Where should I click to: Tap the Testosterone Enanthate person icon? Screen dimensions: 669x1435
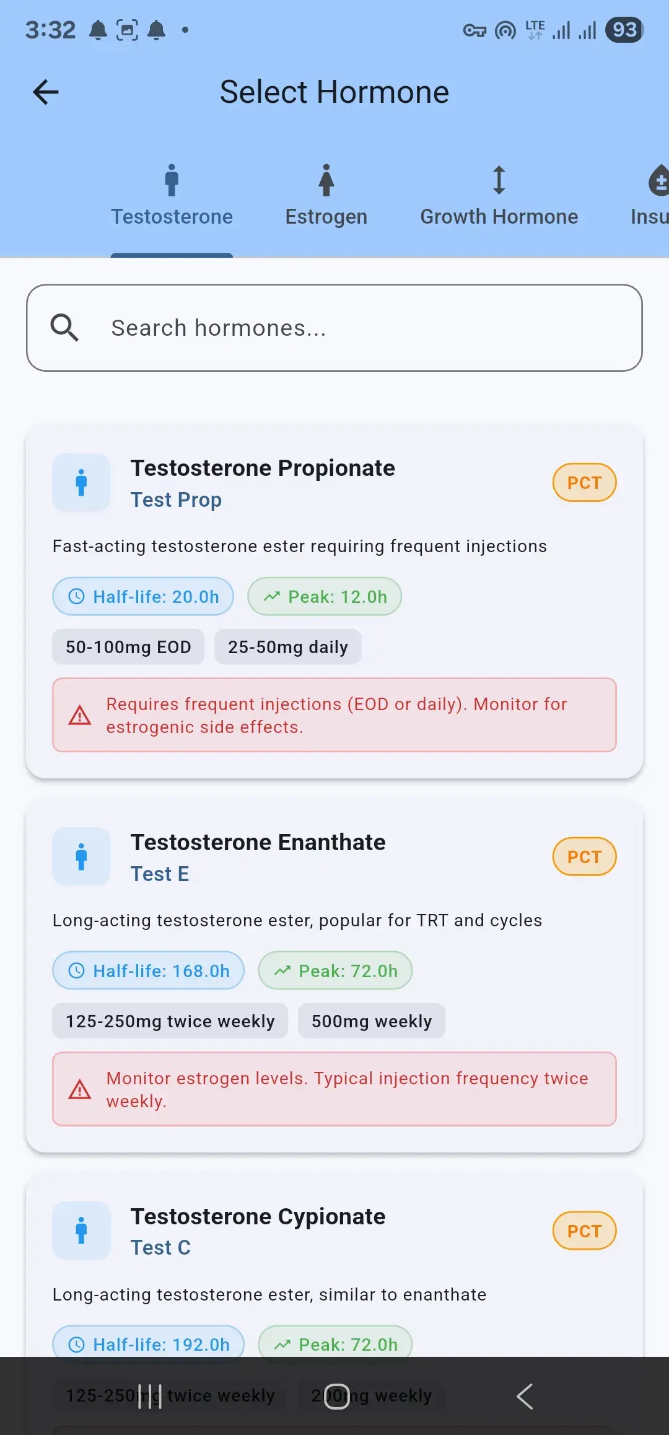pos(81,856)
